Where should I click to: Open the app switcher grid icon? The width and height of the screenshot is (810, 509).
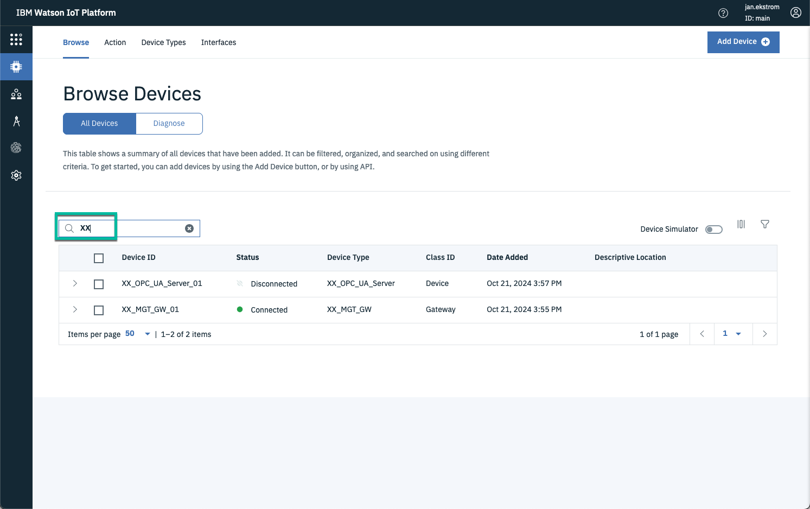pyautogui.click(x=16, y=39)
